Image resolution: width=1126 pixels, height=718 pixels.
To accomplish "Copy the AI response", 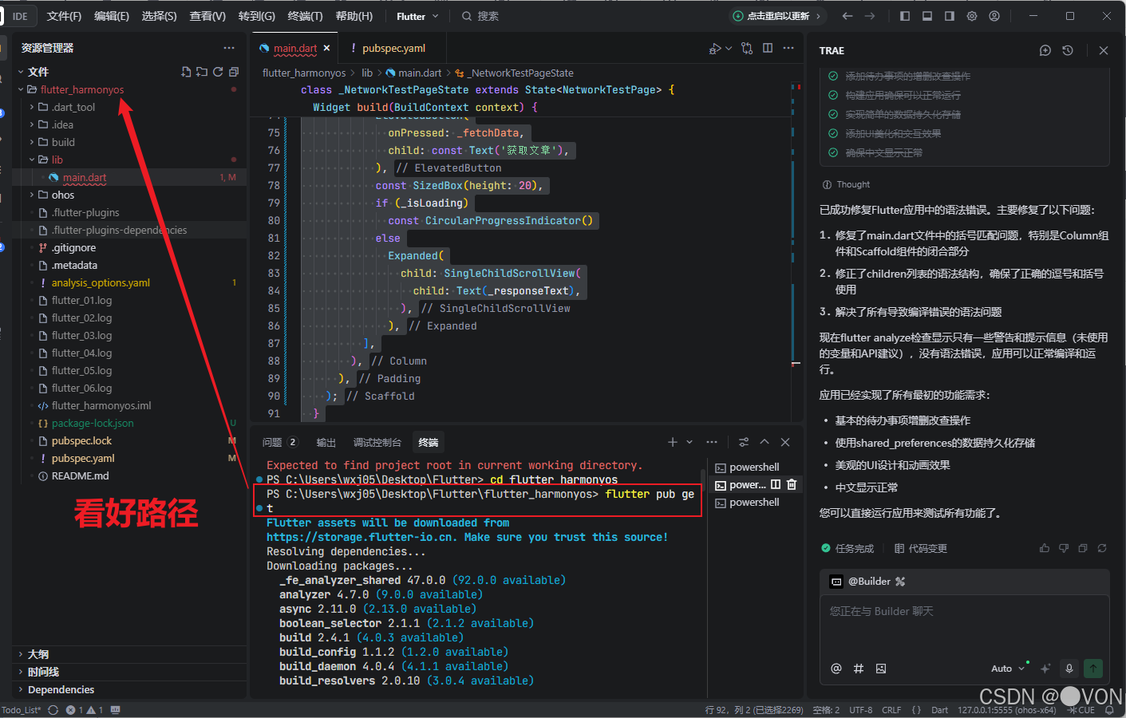I will [x=1083, y=548].
